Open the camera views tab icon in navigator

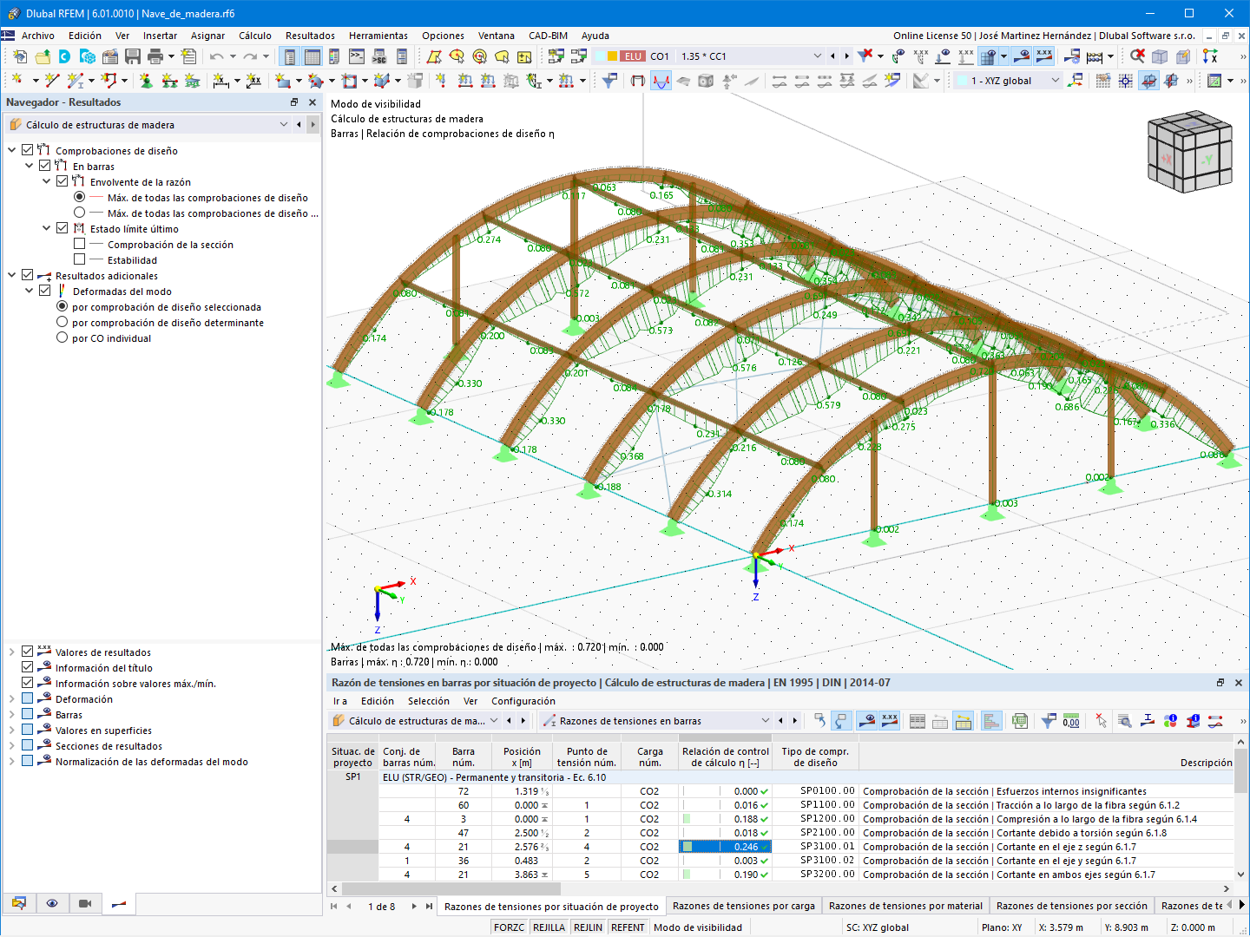point(85,903)
